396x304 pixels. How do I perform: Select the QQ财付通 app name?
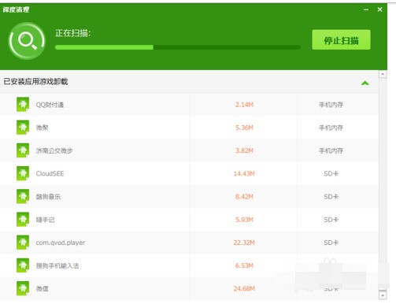click(50, 105)
